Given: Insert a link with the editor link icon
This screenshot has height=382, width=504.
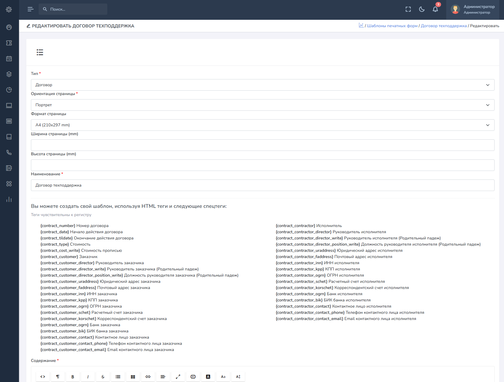Looking at the screenshot, I should (148, 377).
